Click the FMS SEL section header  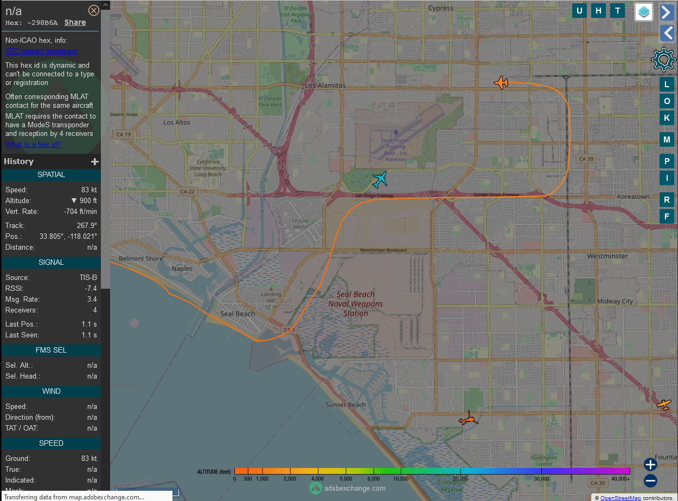[51, 350]
